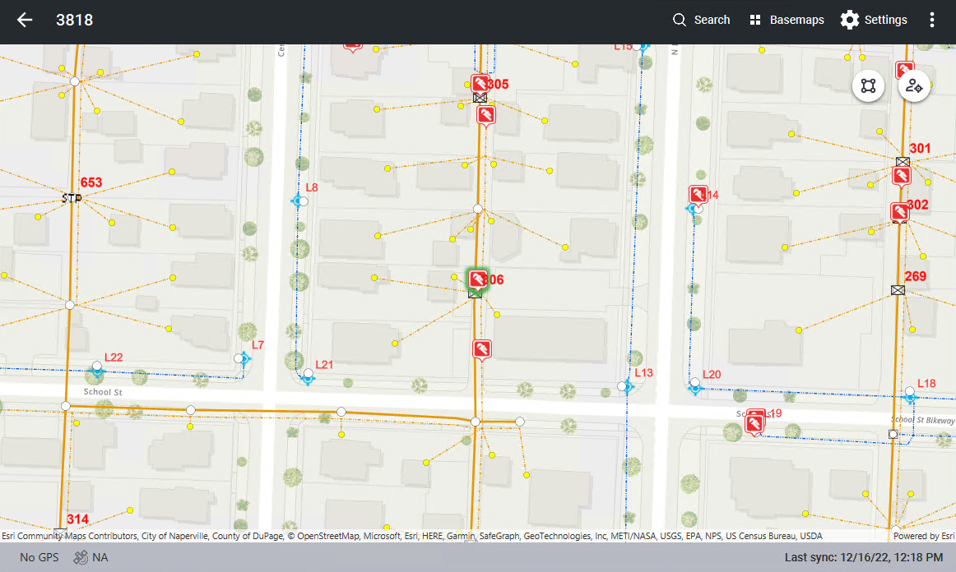Click the satellite GPS accuracy icon
This screenshot has height=572, width=956.
click(x=81, y=557)
